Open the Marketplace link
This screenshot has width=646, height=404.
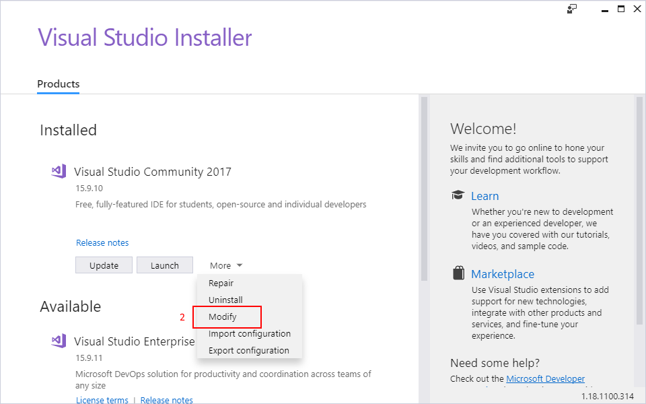pyautogui.click(x=503, y=274)
